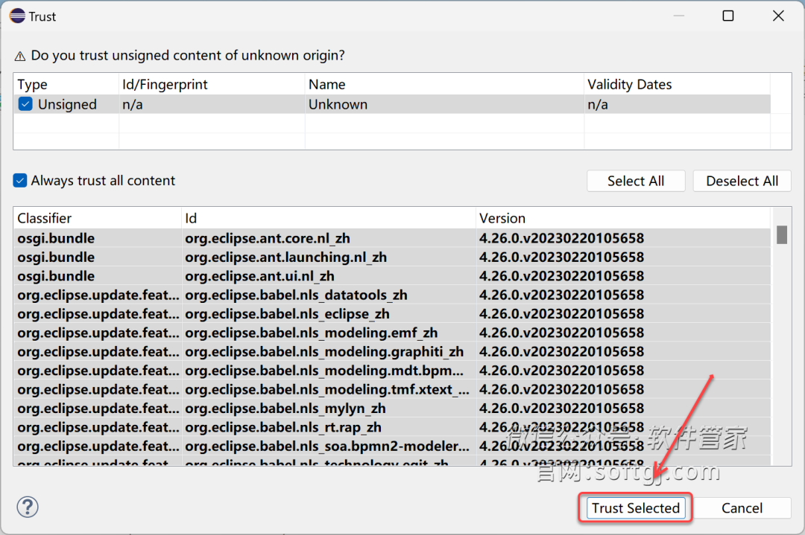
Task: Select row org.eclipse.babel.nls_rt.rap_zh
Action: click(392, 427)
